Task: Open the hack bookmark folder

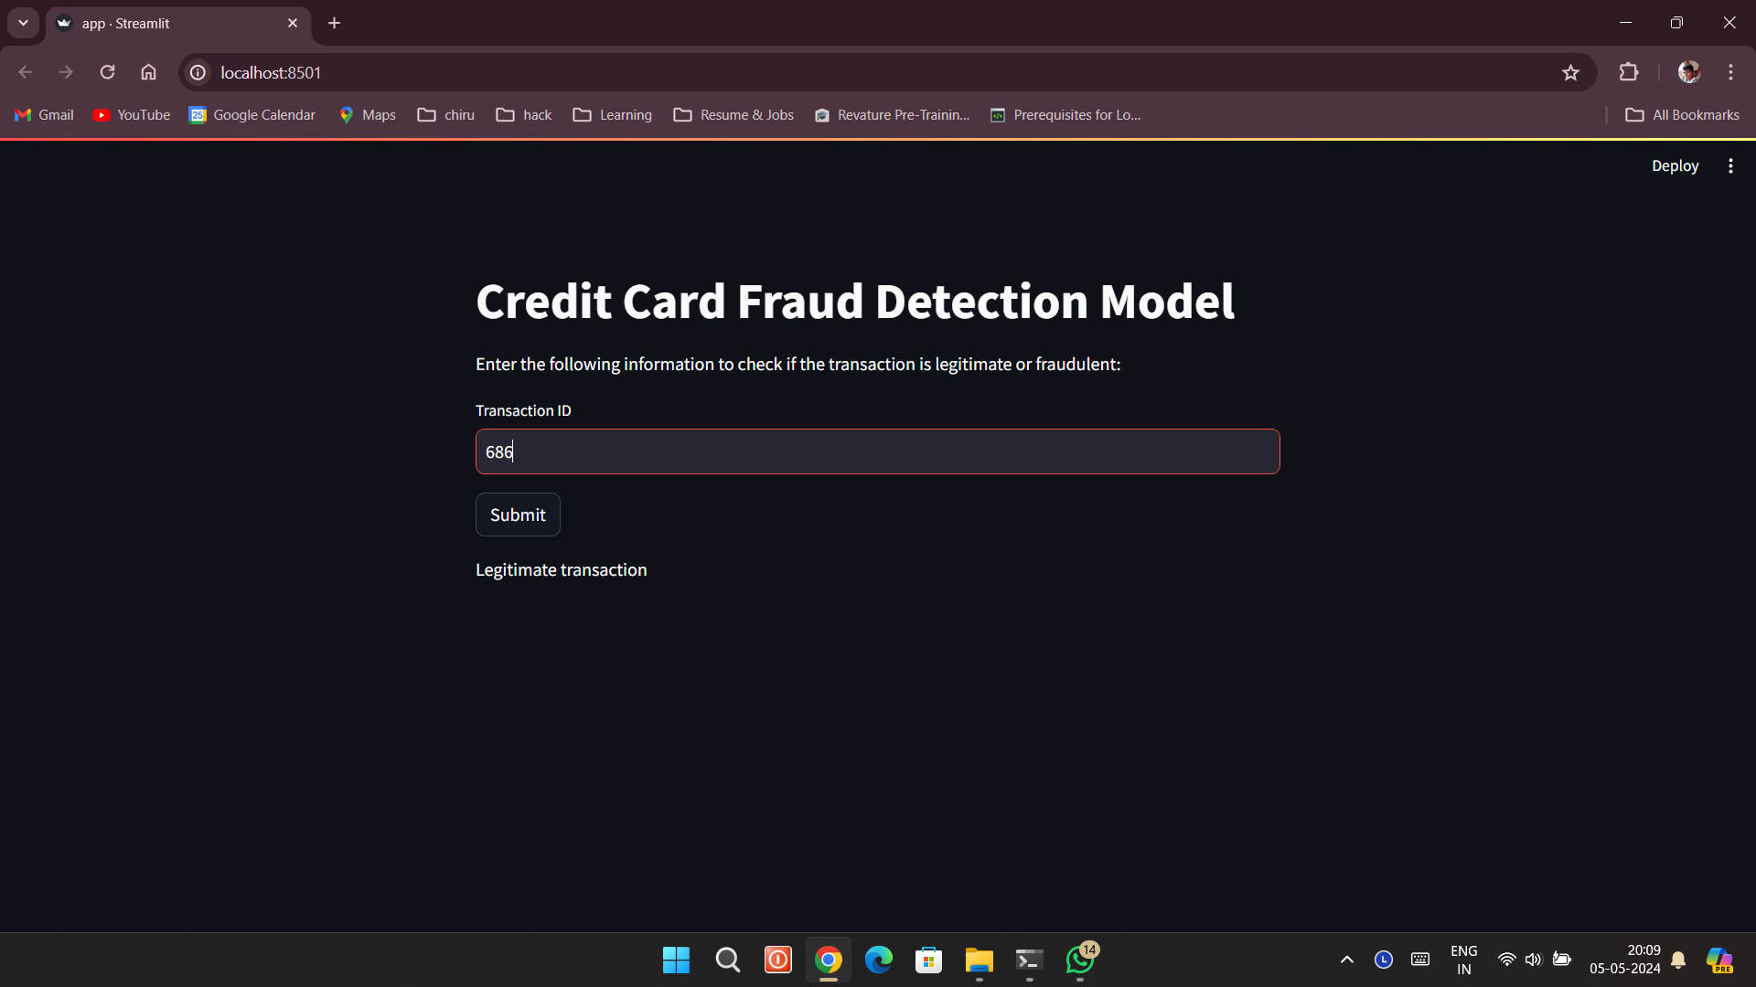Action: click(x=524, y=115)
